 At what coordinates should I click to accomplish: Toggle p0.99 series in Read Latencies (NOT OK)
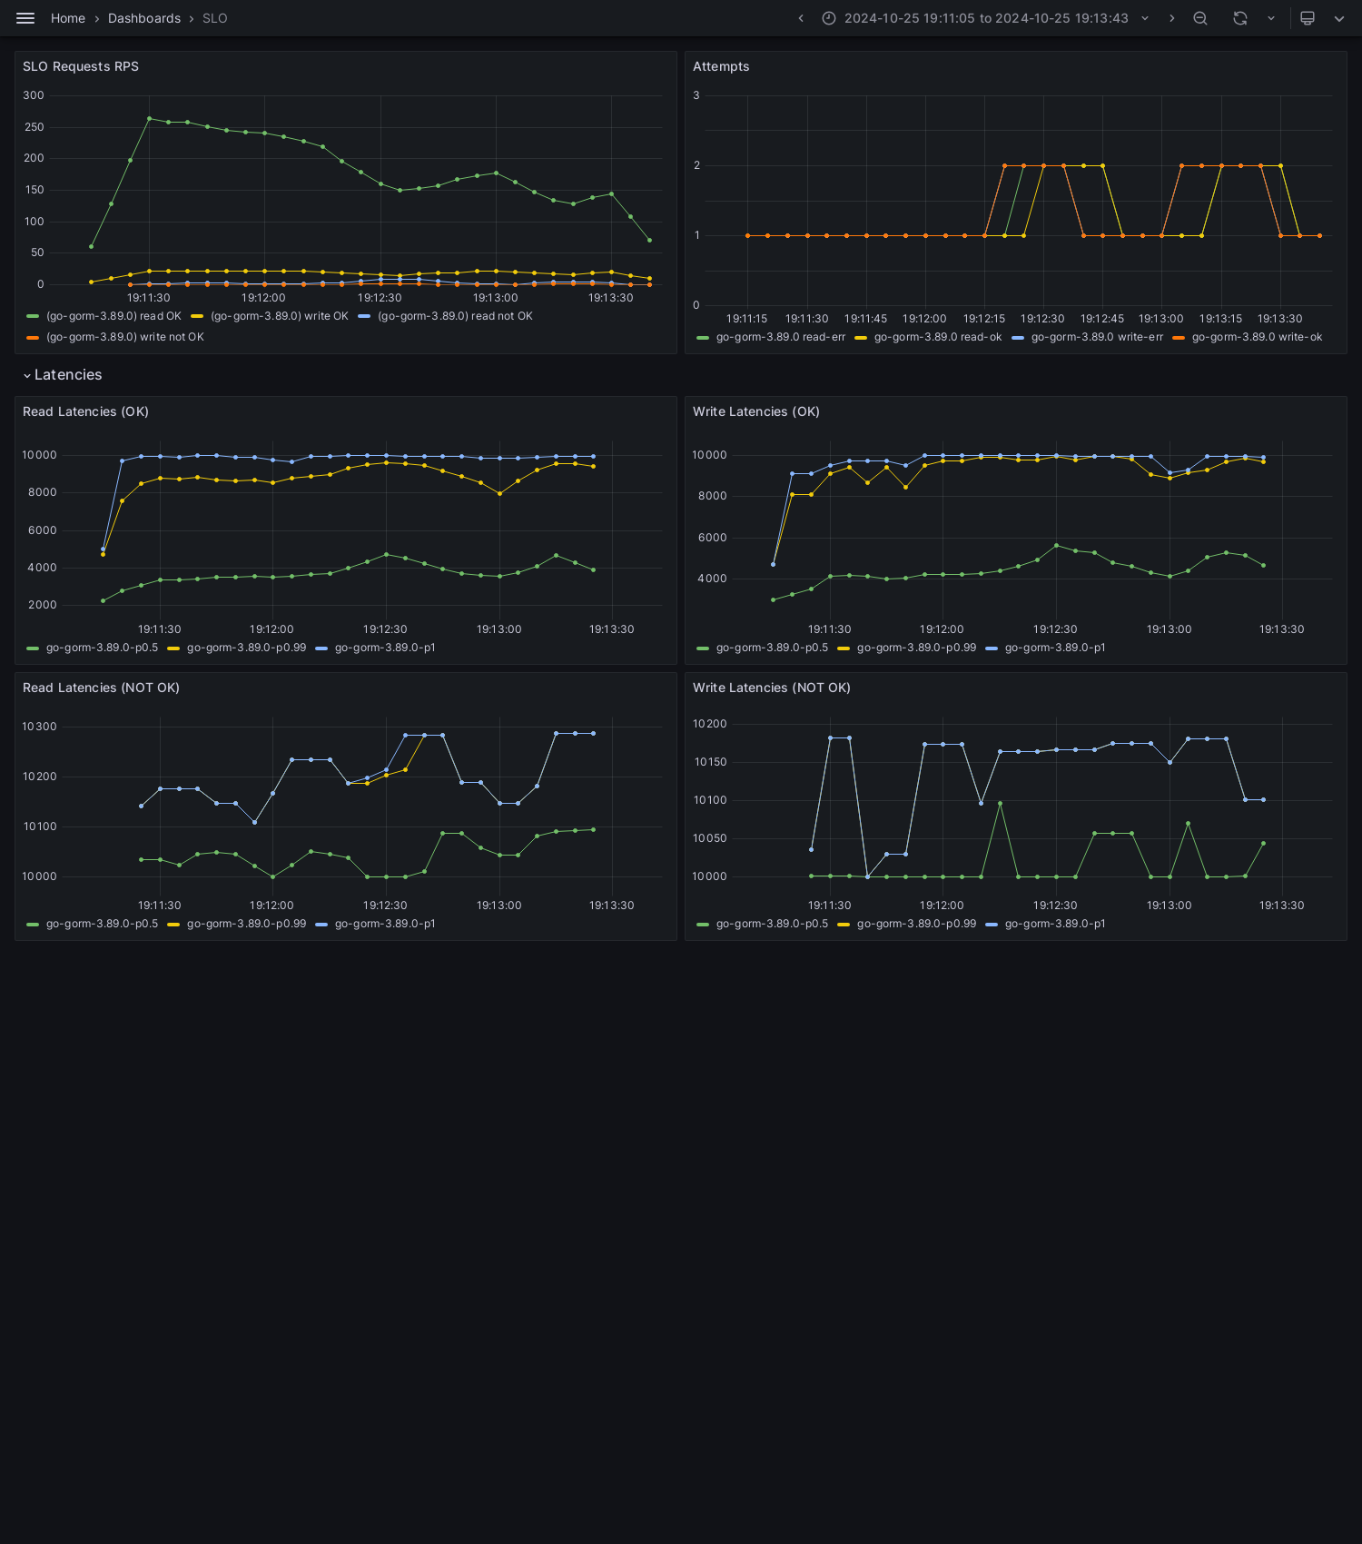coord(246,924)
